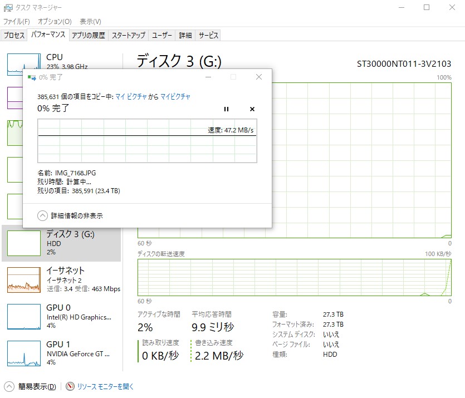Click the 容量 27.3 TB value
The height and width of the screenshot is (398, 465).
click(334, 315)
